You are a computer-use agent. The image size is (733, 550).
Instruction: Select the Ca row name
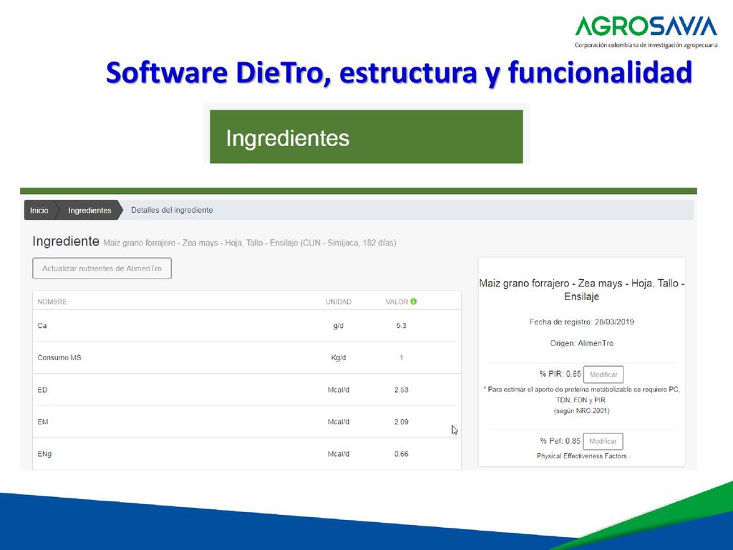point(42,326)
